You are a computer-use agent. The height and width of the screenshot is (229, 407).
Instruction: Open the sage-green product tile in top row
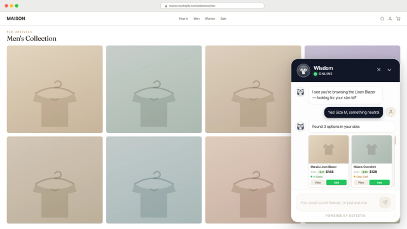pos(154,89)
